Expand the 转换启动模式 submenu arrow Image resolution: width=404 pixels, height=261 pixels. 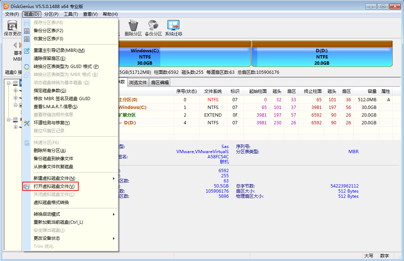[114, 214]
